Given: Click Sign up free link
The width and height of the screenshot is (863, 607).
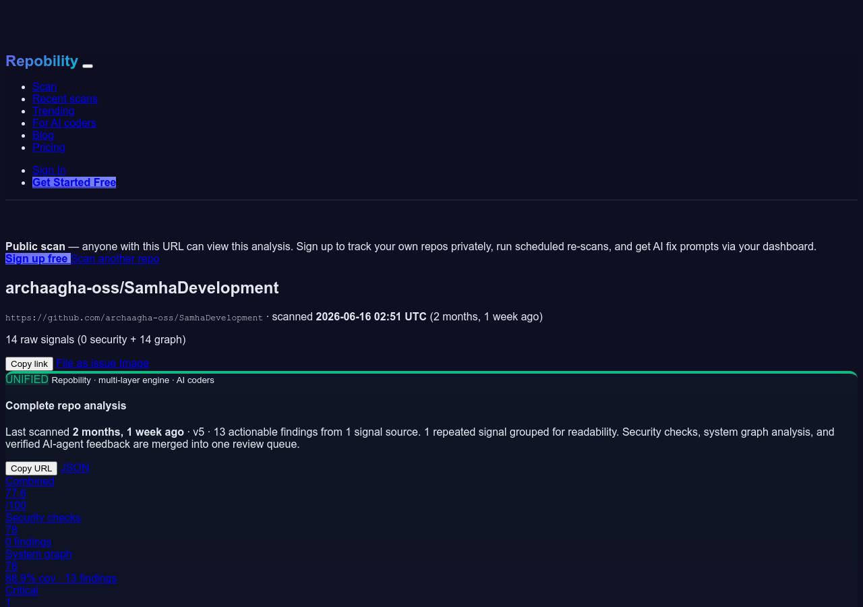Looking at the screenshot, I should coord(38,258).
